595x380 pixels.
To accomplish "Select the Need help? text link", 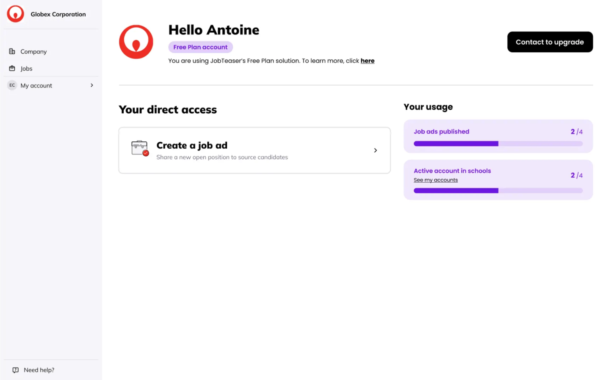I will pyautogui.click(x=39, y=370).
